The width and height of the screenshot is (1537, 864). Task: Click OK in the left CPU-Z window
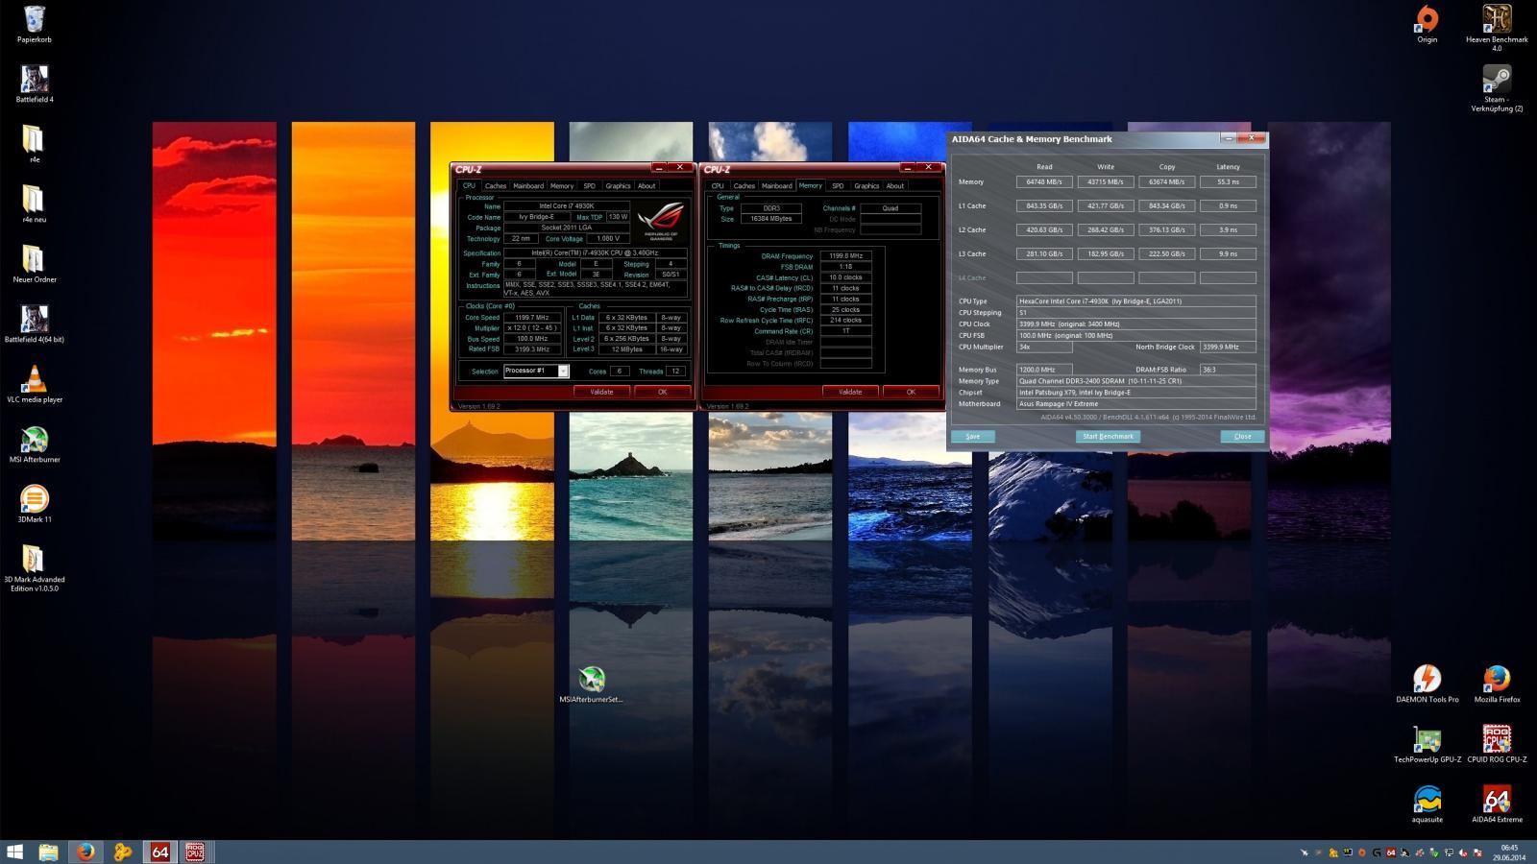[662, 392]
